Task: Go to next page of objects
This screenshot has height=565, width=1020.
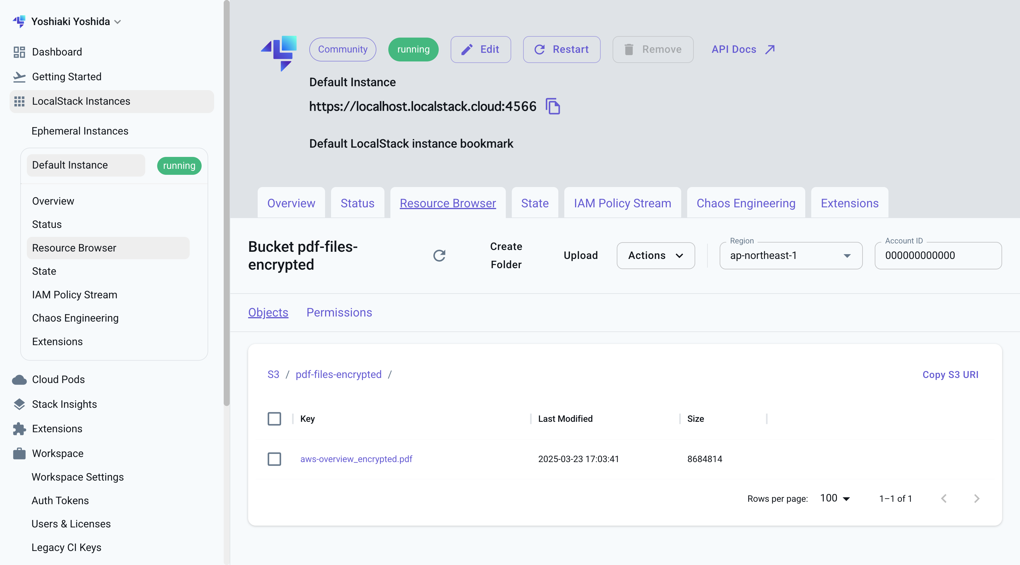Action: click(977, 498)
